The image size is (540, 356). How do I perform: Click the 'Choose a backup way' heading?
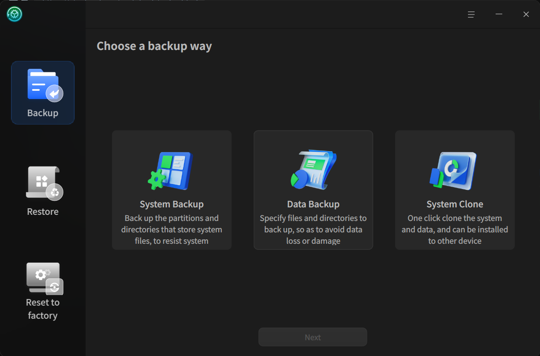pyautogui.click(x=154, y=46)
